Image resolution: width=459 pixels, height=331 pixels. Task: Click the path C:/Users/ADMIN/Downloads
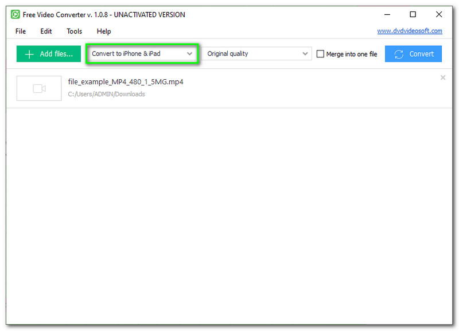(106, 94)
